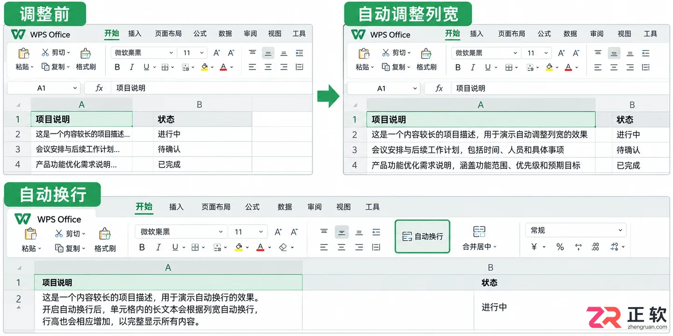The width and height of the screenshot is (673, 336).
Task: Toggle underline in the 自动换行 panel
Action: point(175,247)
